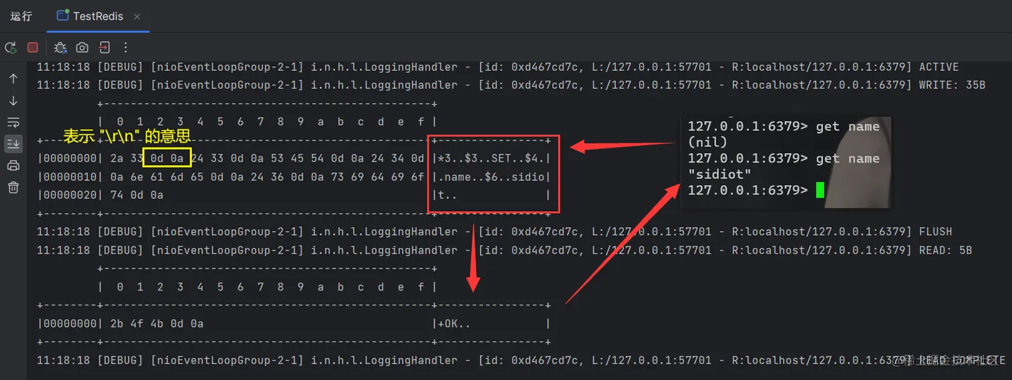
Task: Open the more actions vertical dots menu
Action: click(x=125, y=47)
